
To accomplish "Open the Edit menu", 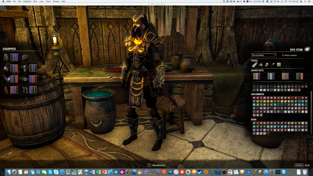I will (x=19, y=2).
